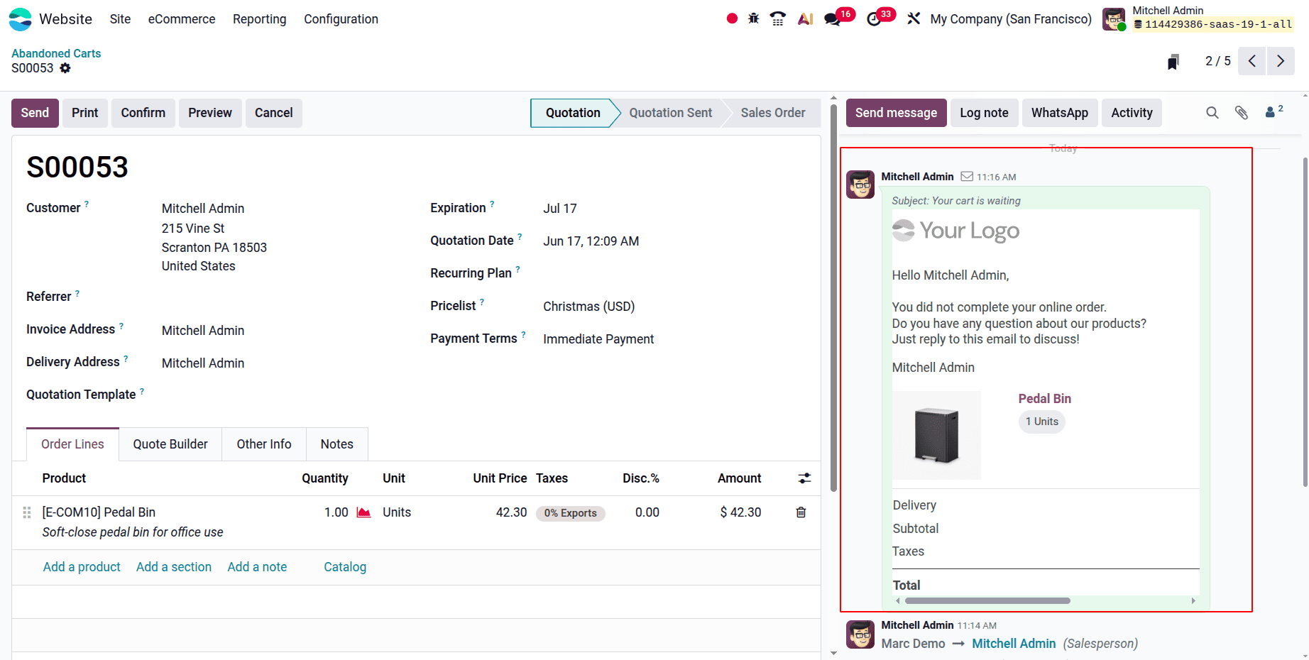Click Quotation Date field value
This screenshot has height=660, width=1309.
pos(591,241)
